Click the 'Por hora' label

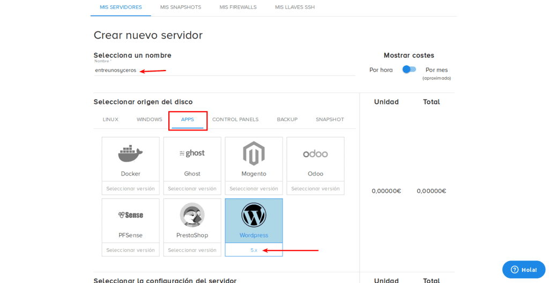coord(381,70)
